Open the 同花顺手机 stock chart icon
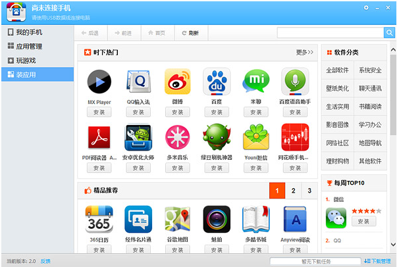 point(295,137)
